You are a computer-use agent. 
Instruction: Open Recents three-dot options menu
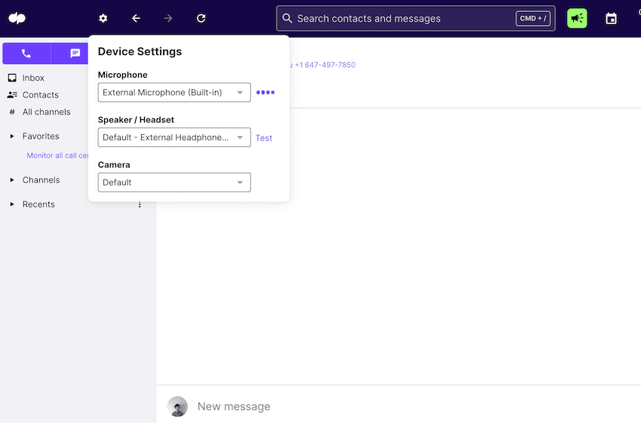pos(140,204)
